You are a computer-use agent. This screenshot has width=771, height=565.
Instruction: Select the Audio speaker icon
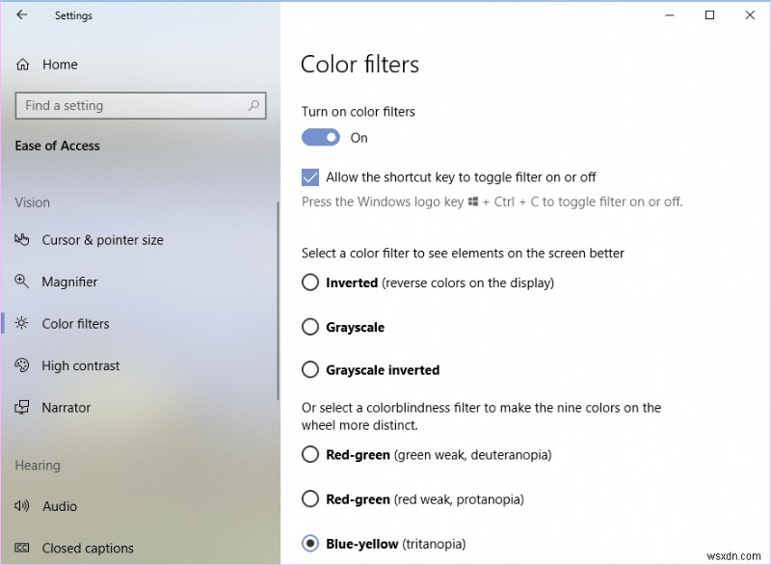pos(22,506)
